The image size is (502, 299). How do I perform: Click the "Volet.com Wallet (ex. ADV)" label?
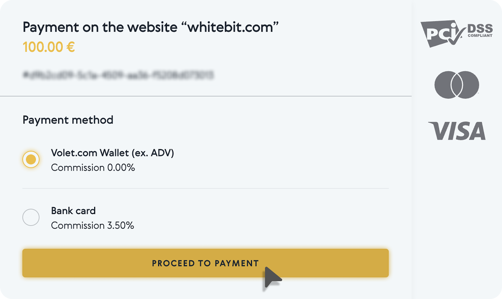(112, 153)
